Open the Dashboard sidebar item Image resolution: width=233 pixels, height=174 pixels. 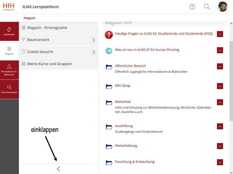click(x=9, y=31)
